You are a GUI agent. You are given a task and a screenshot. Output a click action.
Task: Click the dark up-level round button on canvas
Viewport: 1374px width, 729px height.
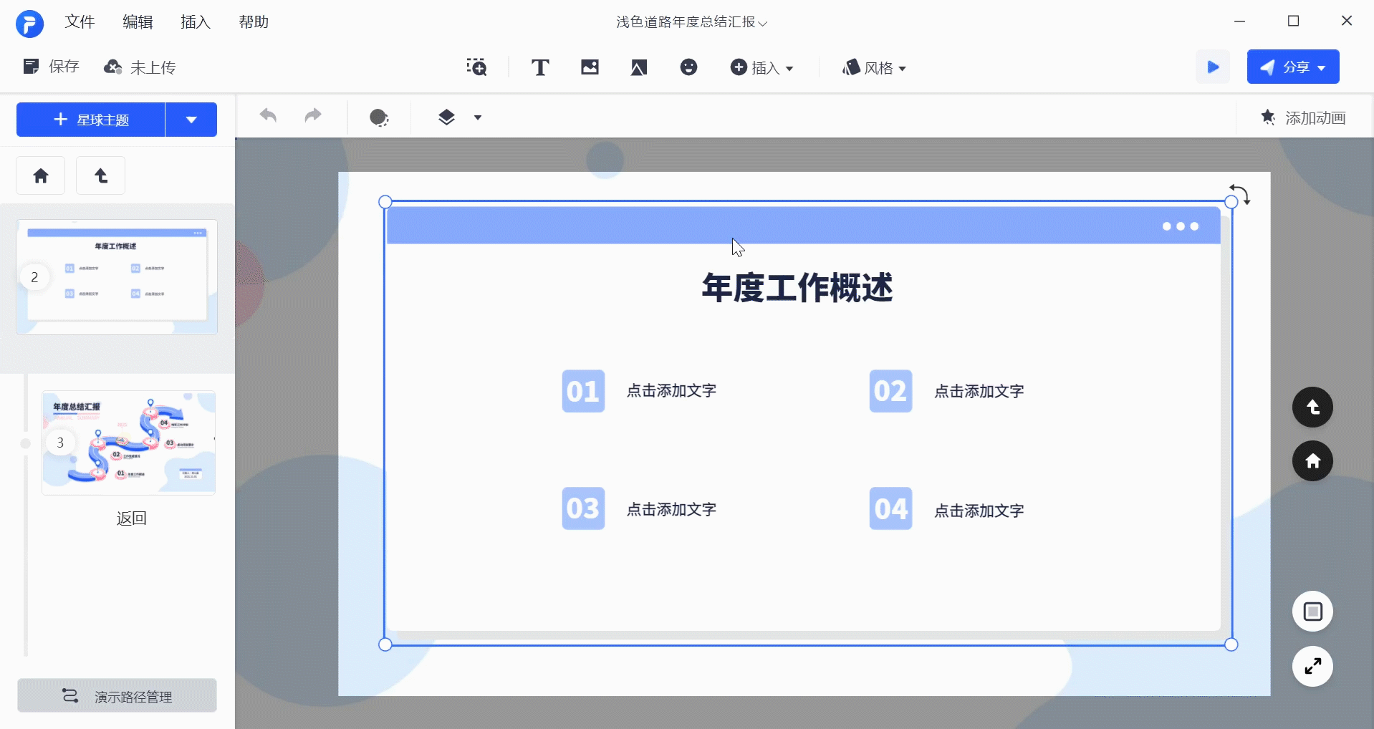pyautogui.click(x=1312, y=407)
